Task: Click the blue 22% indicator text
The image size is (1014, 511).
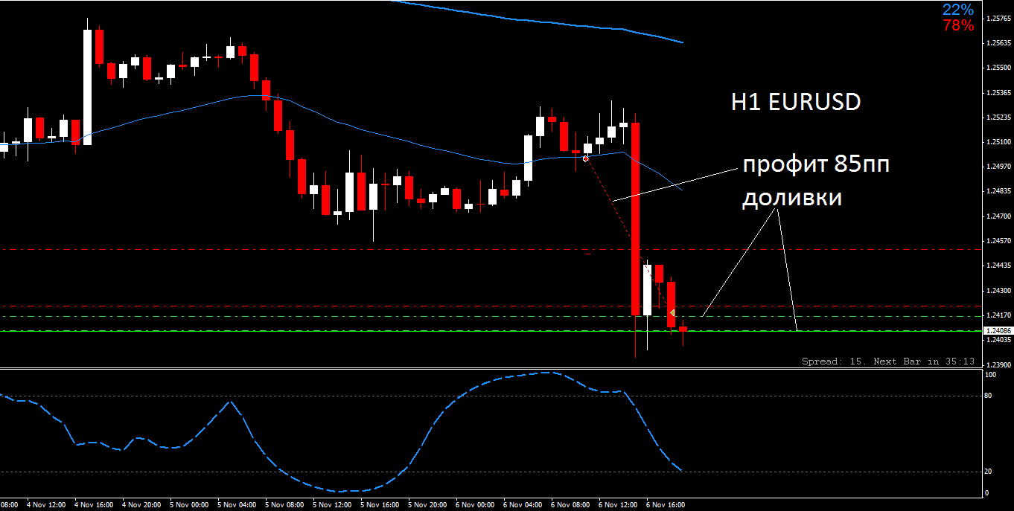Action: [x=957, y=10]
